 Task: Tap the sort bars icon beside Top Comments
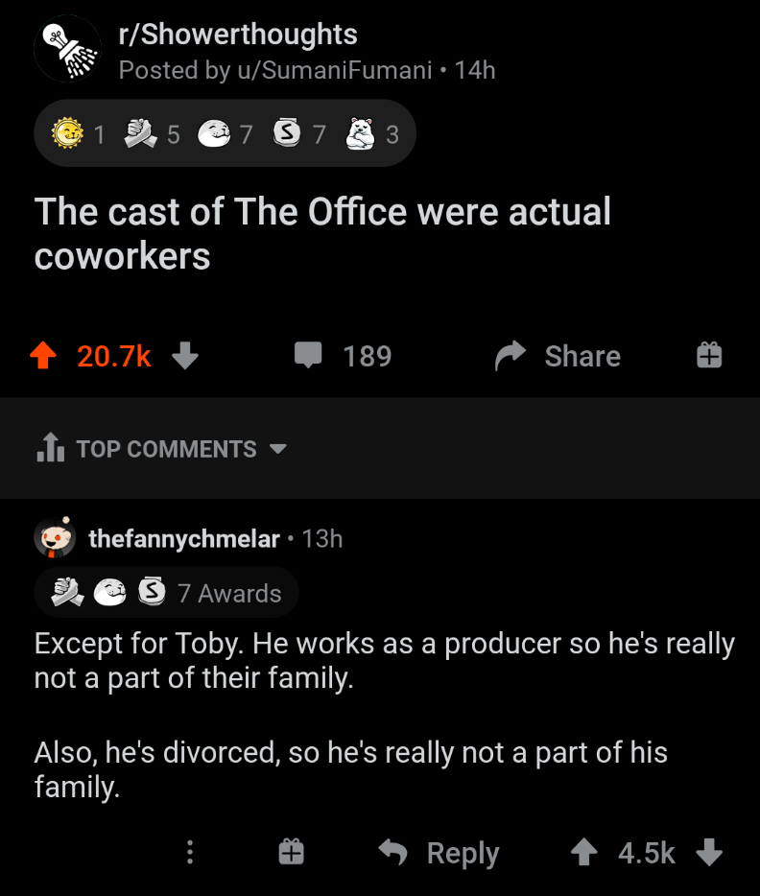point(49,449)
